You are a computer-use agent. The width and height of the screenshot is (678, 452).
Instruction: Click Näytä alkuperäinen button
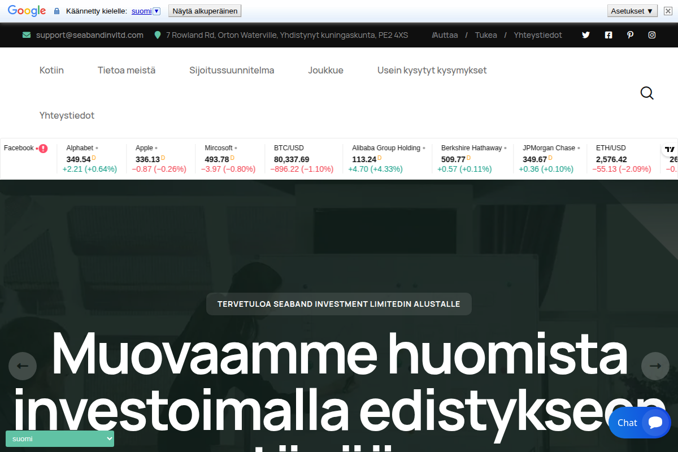pos(205,11)
